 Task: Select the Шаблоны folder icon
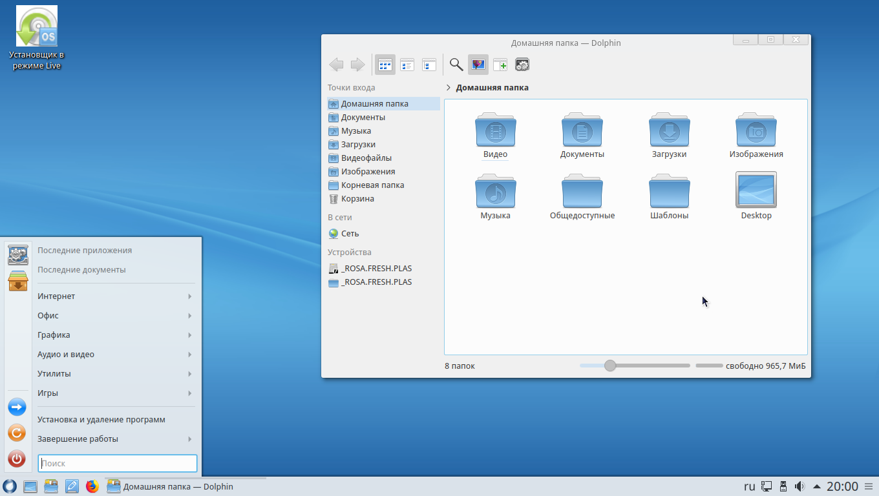(x=669, y=191)
